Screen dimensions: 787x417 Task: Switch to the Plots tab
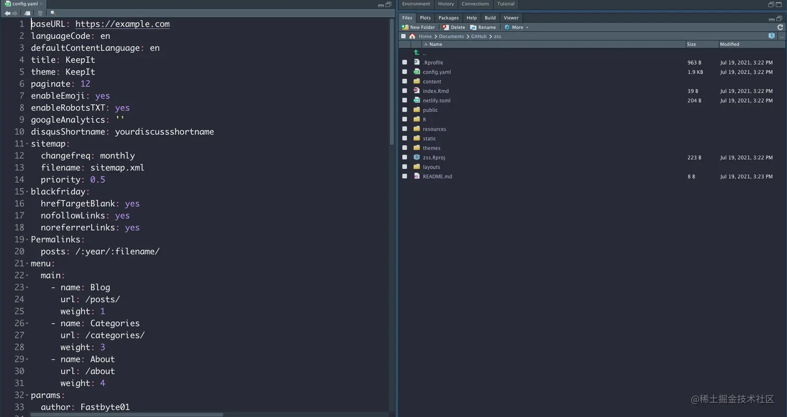425,17
